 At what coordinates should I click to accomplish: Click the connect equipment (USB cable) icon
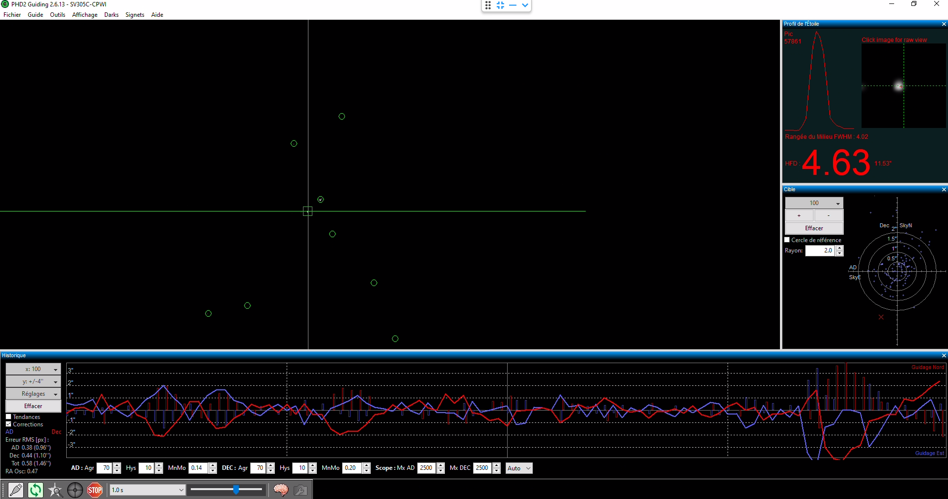tap(16, 490)
